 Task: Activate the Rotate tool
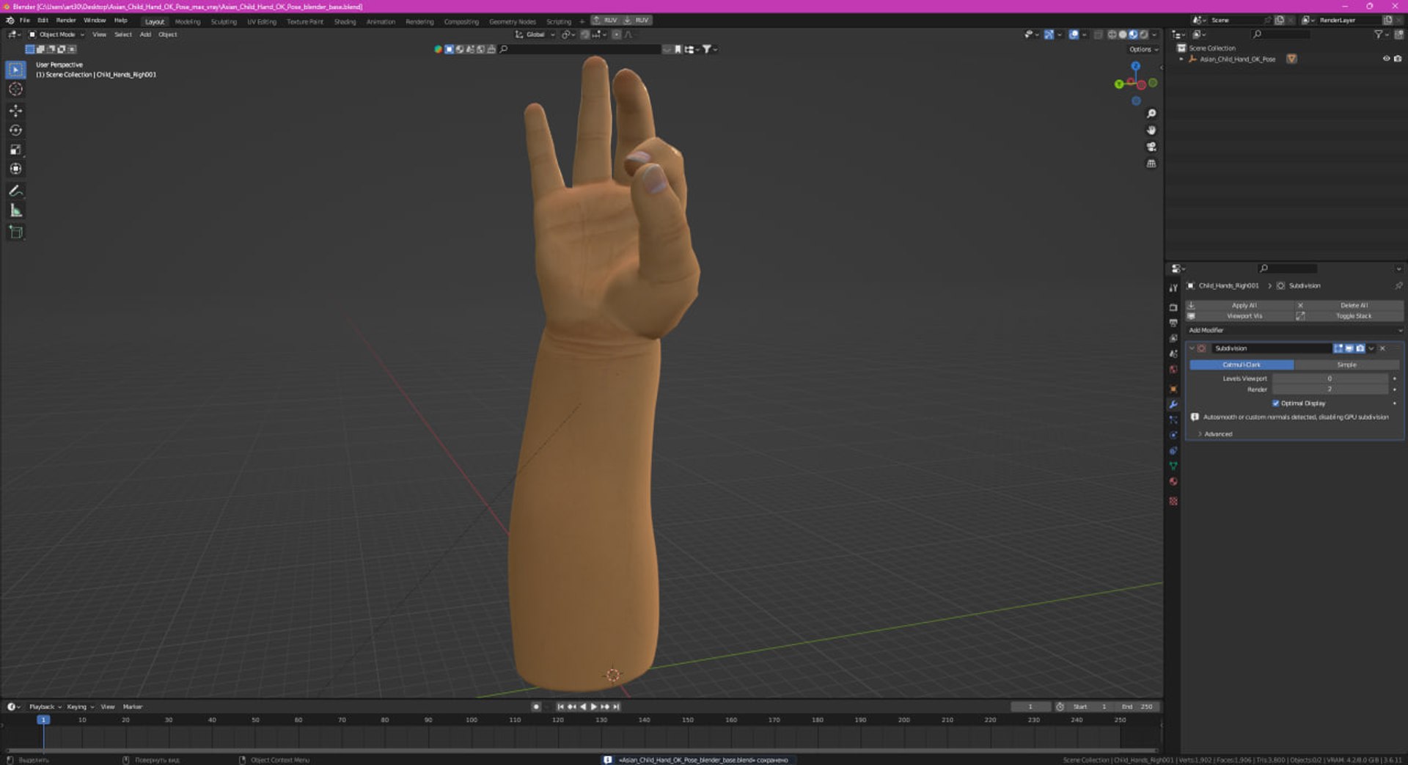coord(15,131)
